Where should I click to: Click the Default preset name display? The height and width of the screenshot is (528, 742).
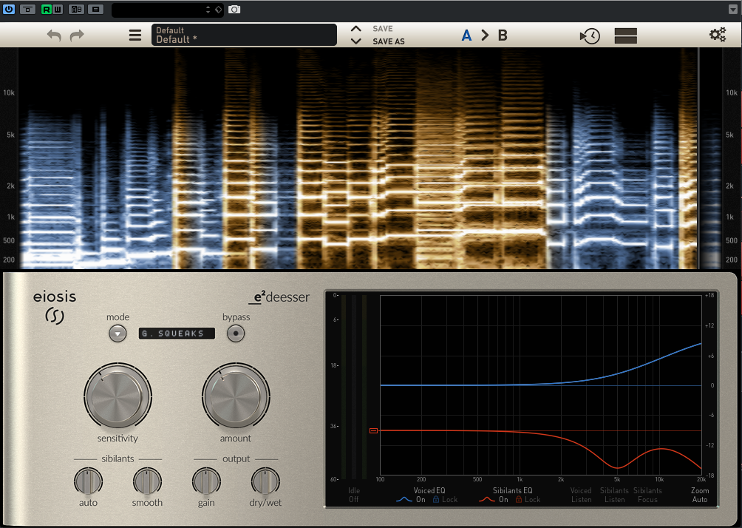pyautogui.click(x=244, y=35)
